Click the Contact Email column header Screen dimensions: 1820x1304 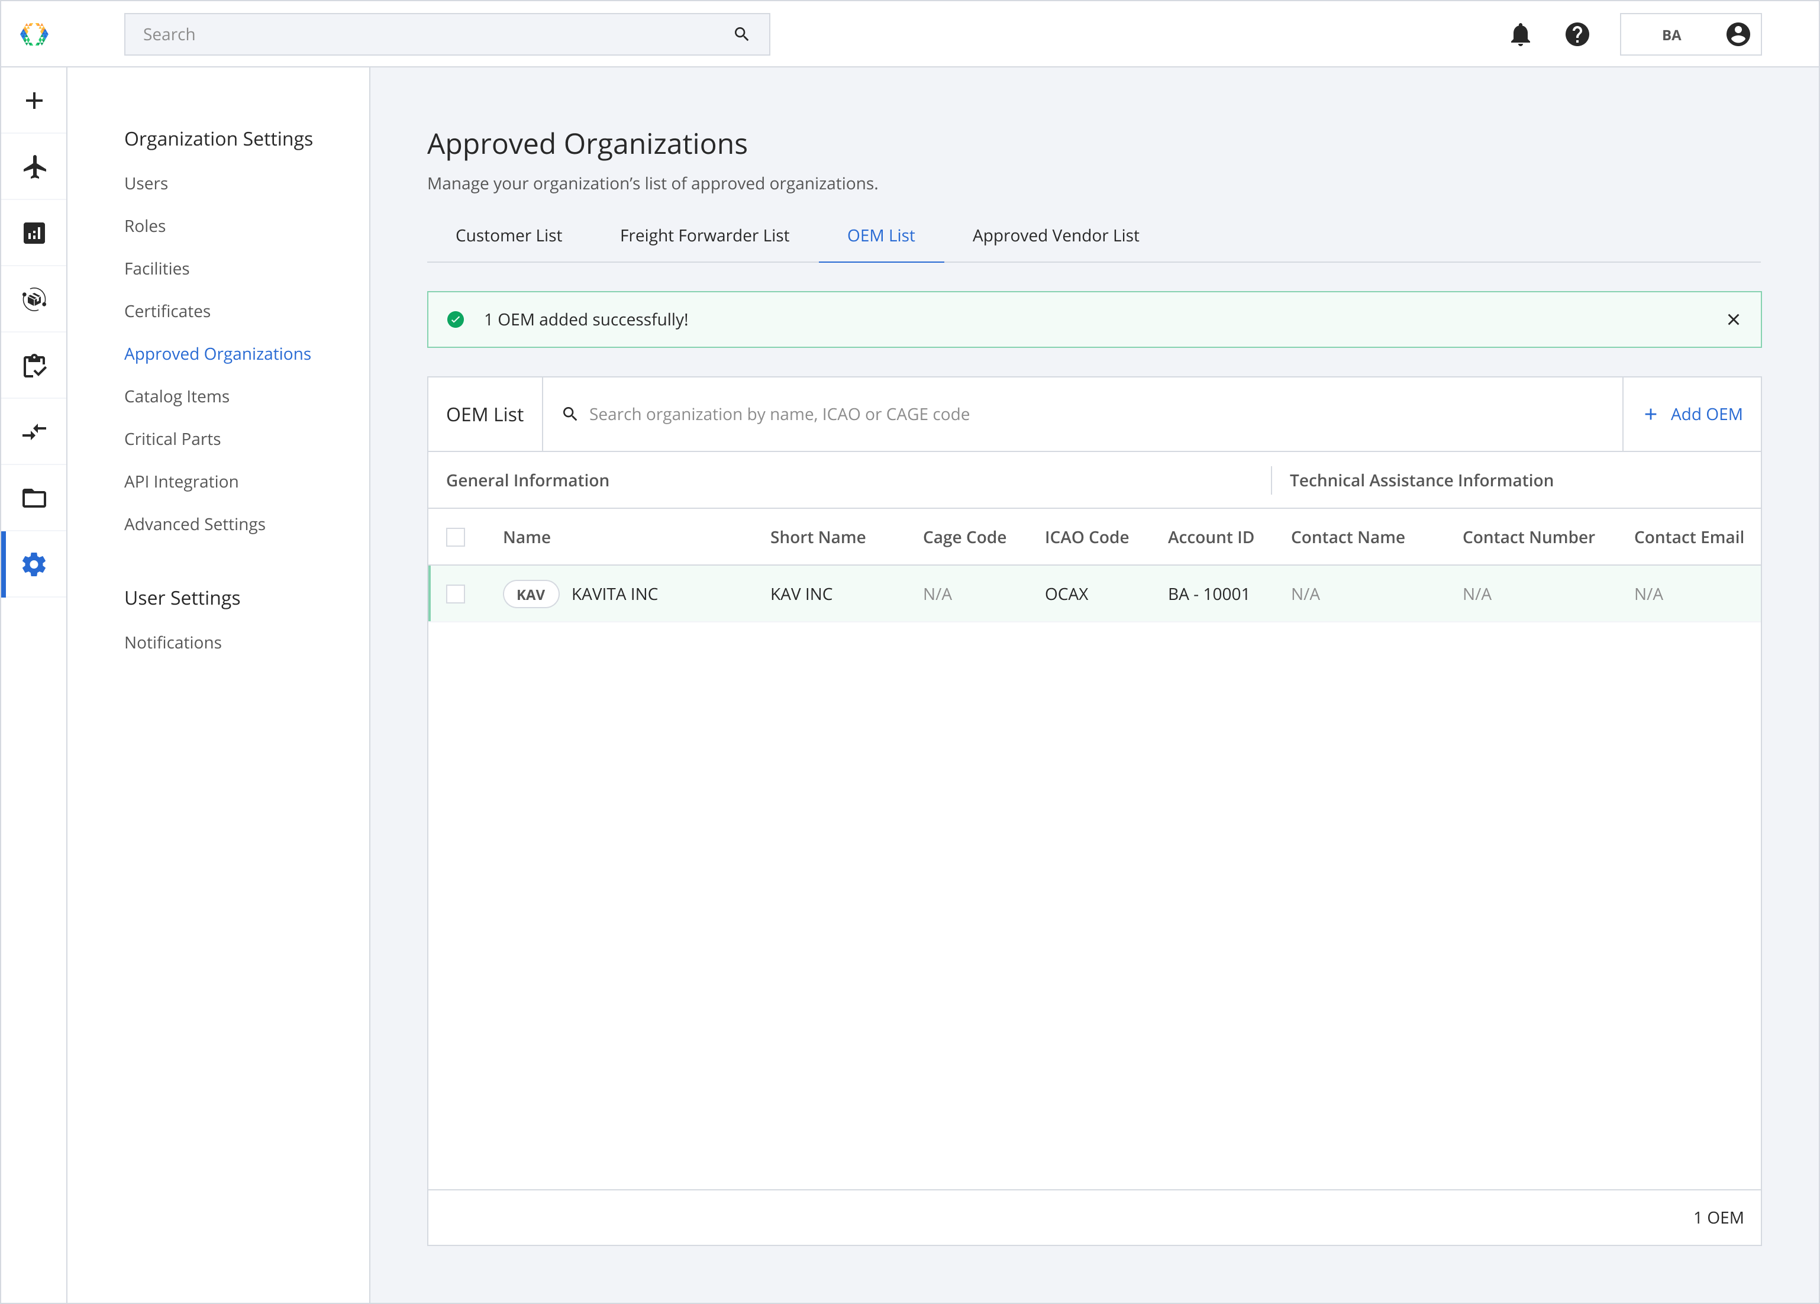click(1689, 537)
